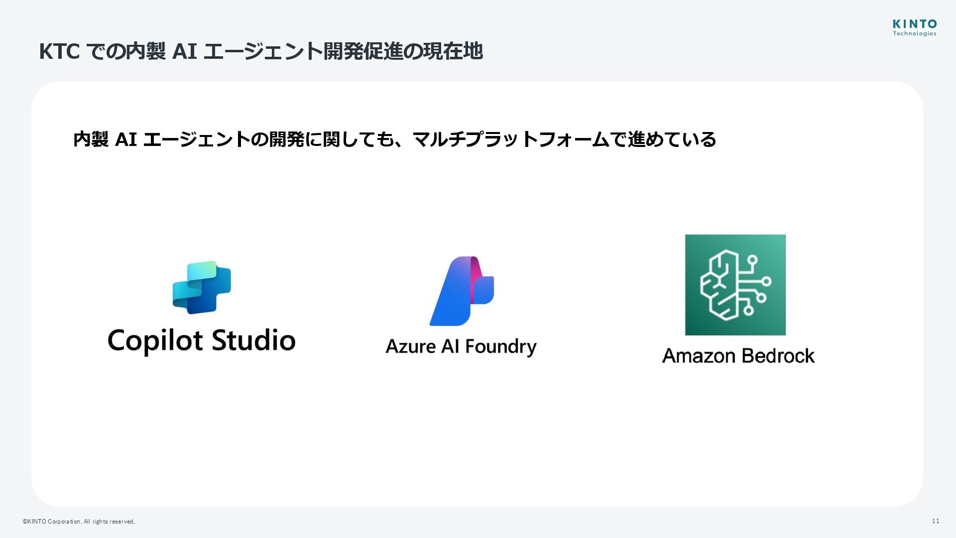The width and height of the screenshot is (956, 538).
Task: Click the word KINTO in top-right logo
Action: pos(914,24)
